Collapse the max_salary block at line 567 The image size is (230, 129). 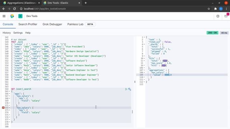pos(10,96)
